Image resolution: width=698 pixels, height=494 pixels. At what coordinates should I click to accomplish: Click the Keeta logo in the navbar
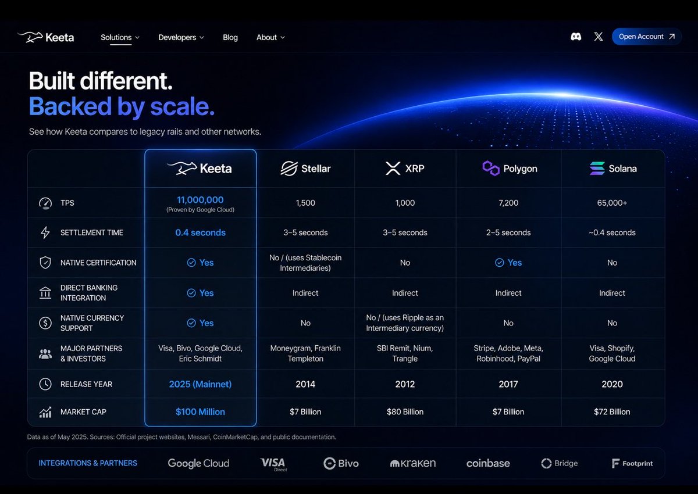pyautogui.click(x=46, y=37)
